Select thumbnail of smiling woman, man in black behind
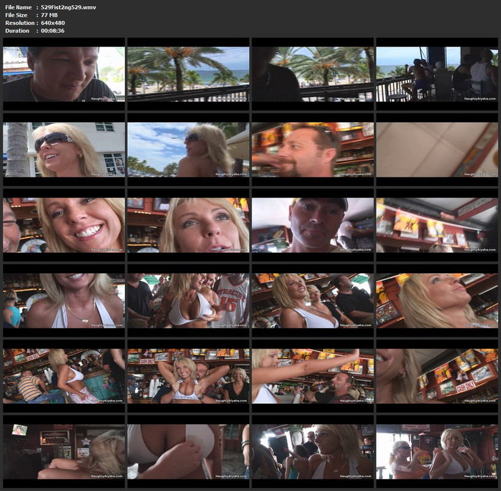The height and width of the screenshot is (491, 501). (312, 301)
